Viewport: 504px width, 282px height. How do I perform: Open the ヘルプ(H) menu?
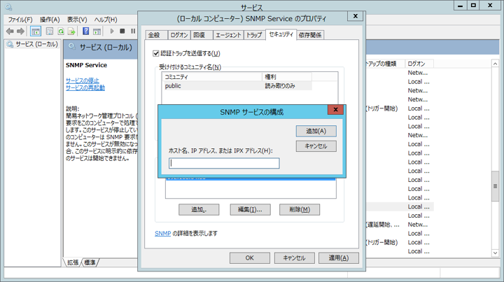tap(106, 20)
